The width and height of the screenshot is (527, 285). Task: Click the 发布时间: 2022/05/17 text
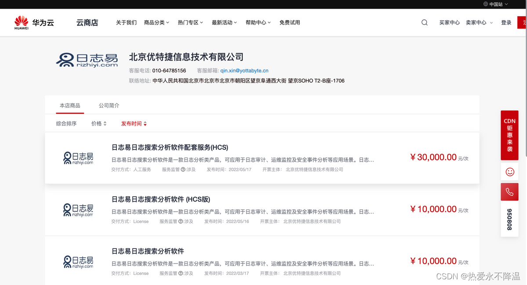pyautogui.click(x=229, y=170)
